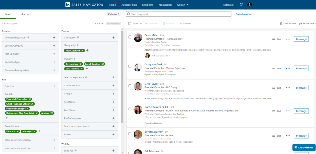The height and width of the screenshot is (154, 316).
Task: Message Peter Miller
Action: [x=301, y=39]
